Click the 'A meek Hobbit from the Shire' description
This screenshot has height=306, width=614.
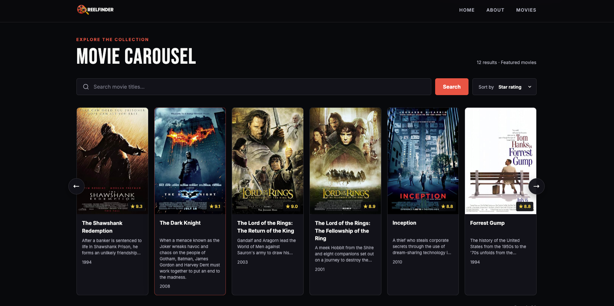(x=344, y=254)
